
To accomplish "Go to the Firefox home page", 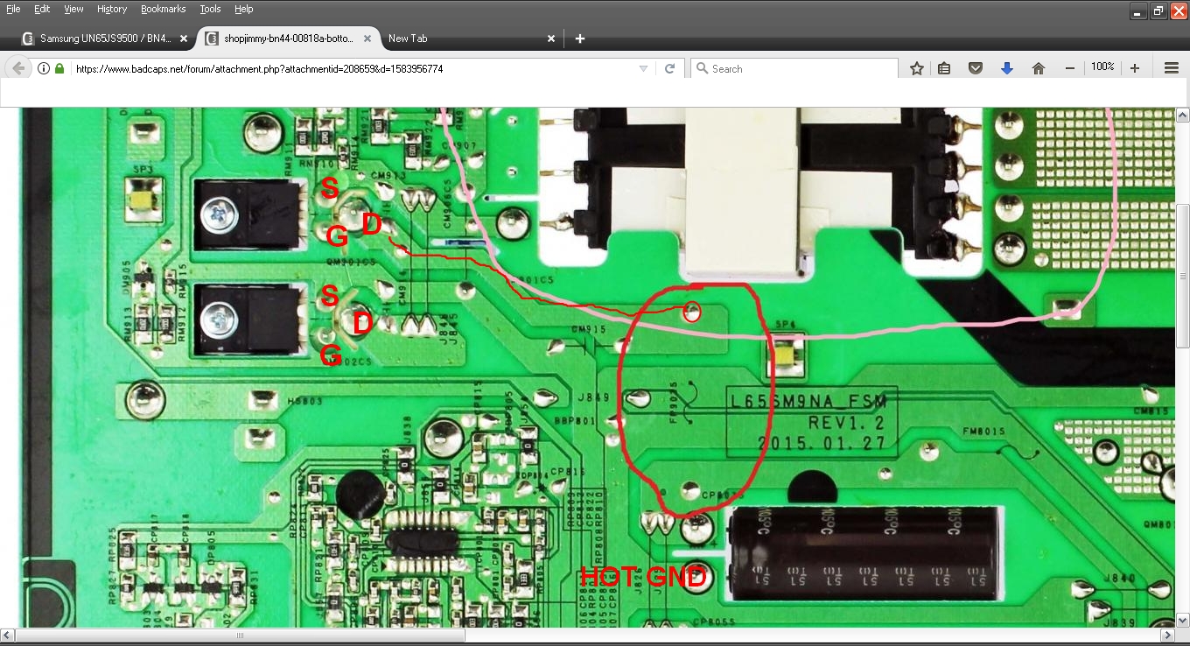I will tap(1039, 68).
